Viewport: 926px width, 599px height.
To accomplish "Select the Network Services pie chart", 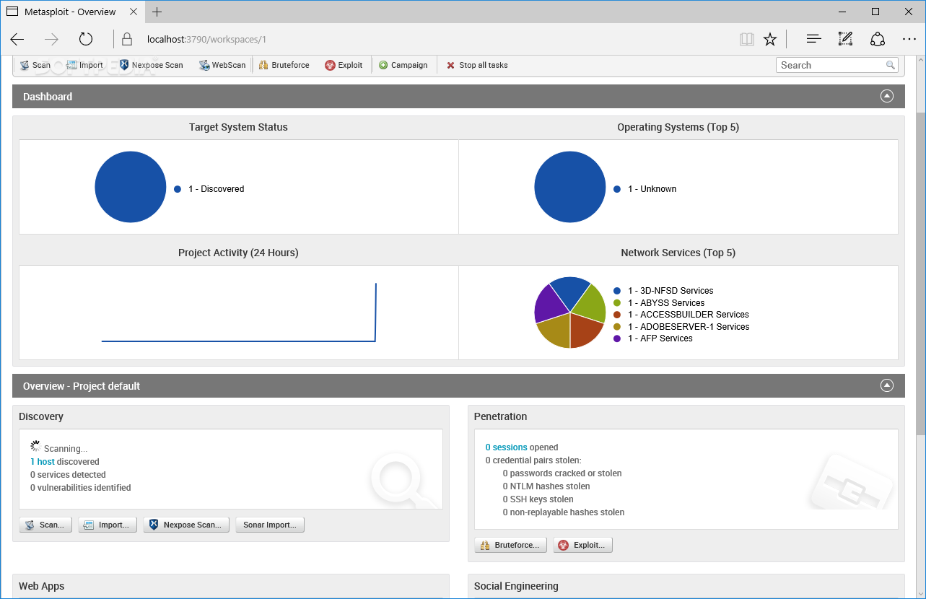I will point(569,312).
